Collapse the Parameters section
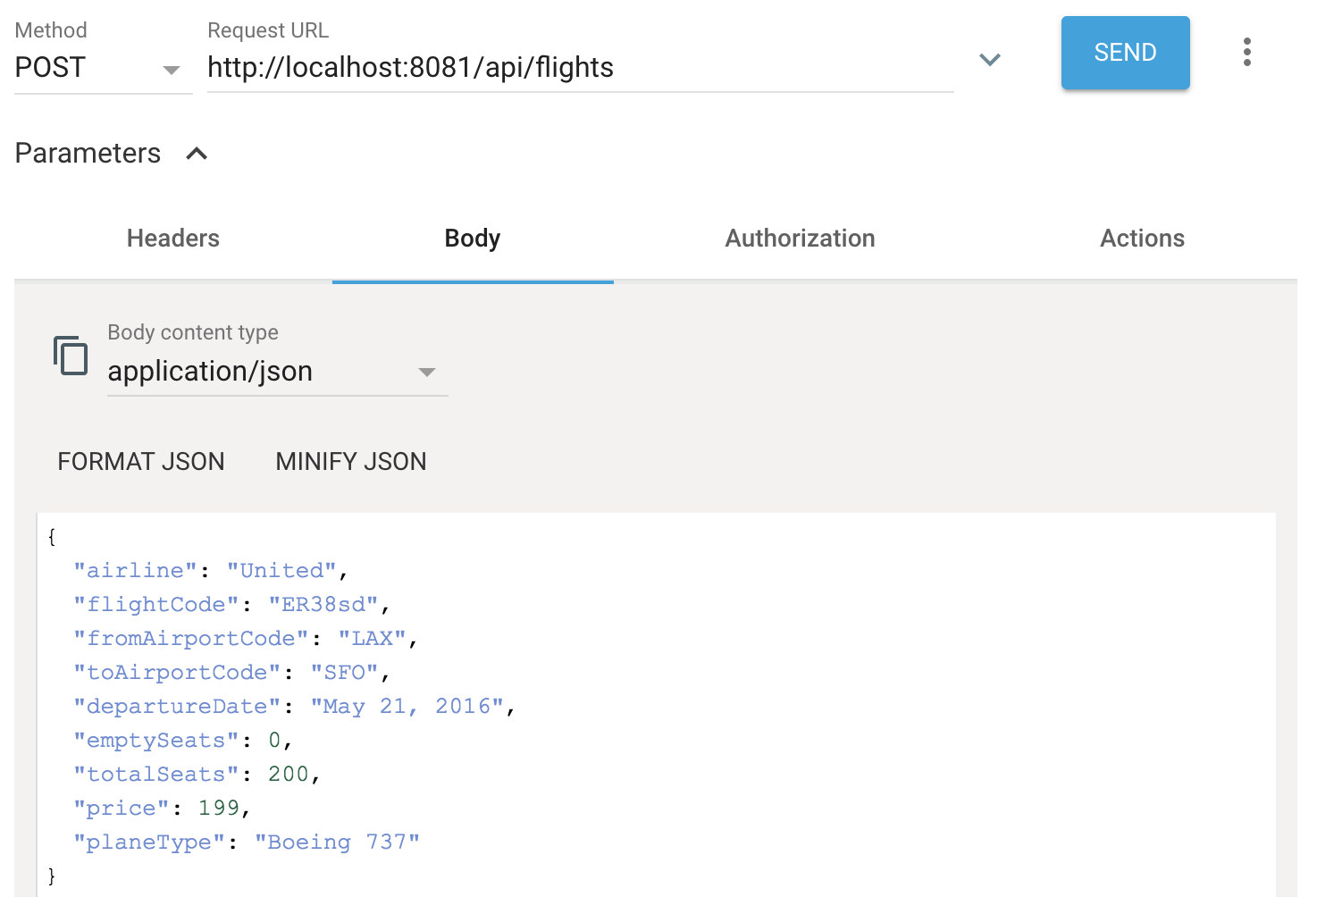 coord(197,154)
